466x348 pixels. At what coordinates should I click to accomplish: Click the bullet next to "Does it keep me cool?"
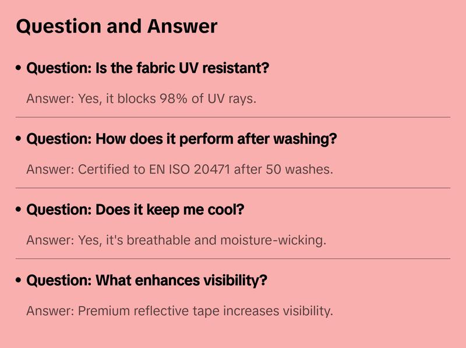pyautogui.click(x=19, y=210)
